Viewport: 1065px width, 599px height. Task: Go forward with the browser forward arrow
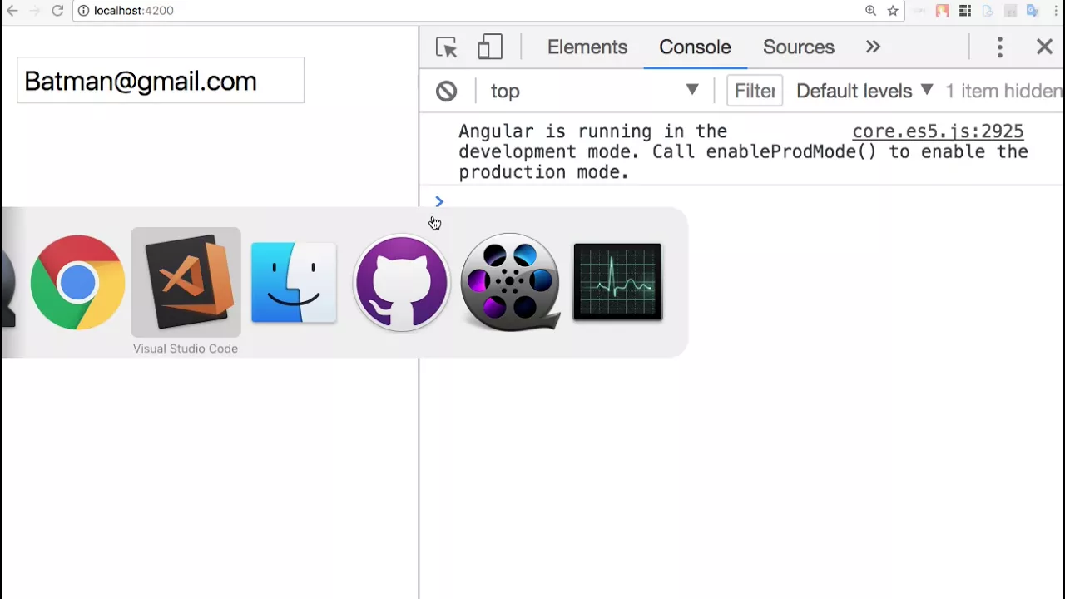coord(34,11)
